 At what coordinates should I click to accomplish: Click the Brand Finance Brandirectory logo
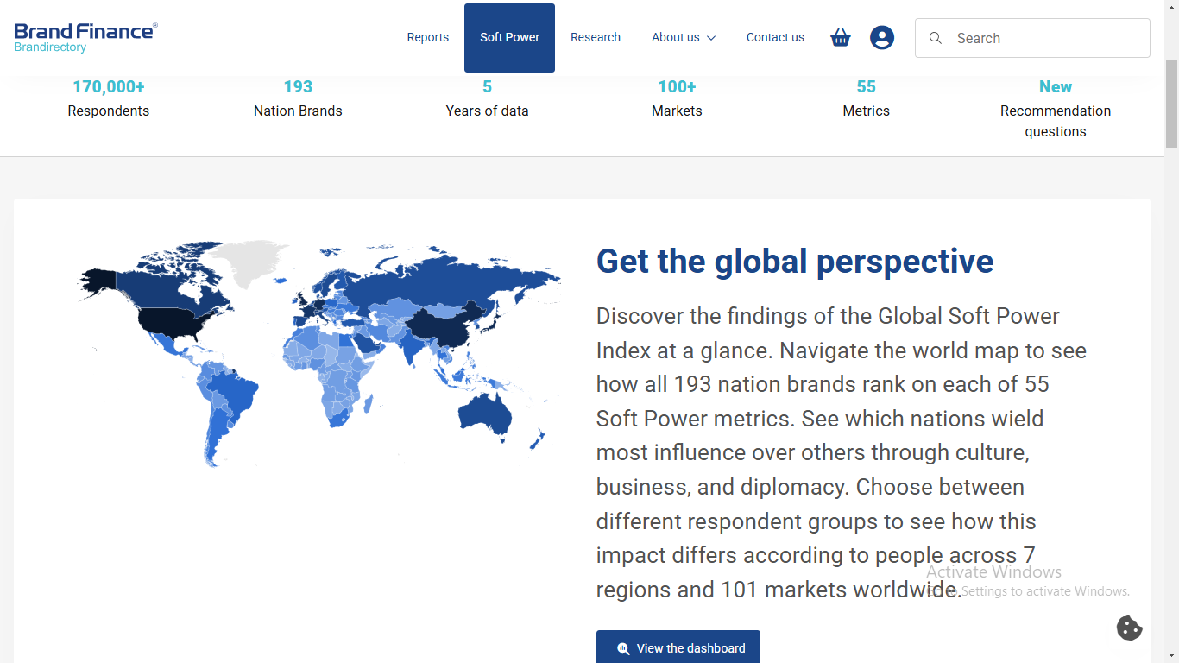[85, 38]
